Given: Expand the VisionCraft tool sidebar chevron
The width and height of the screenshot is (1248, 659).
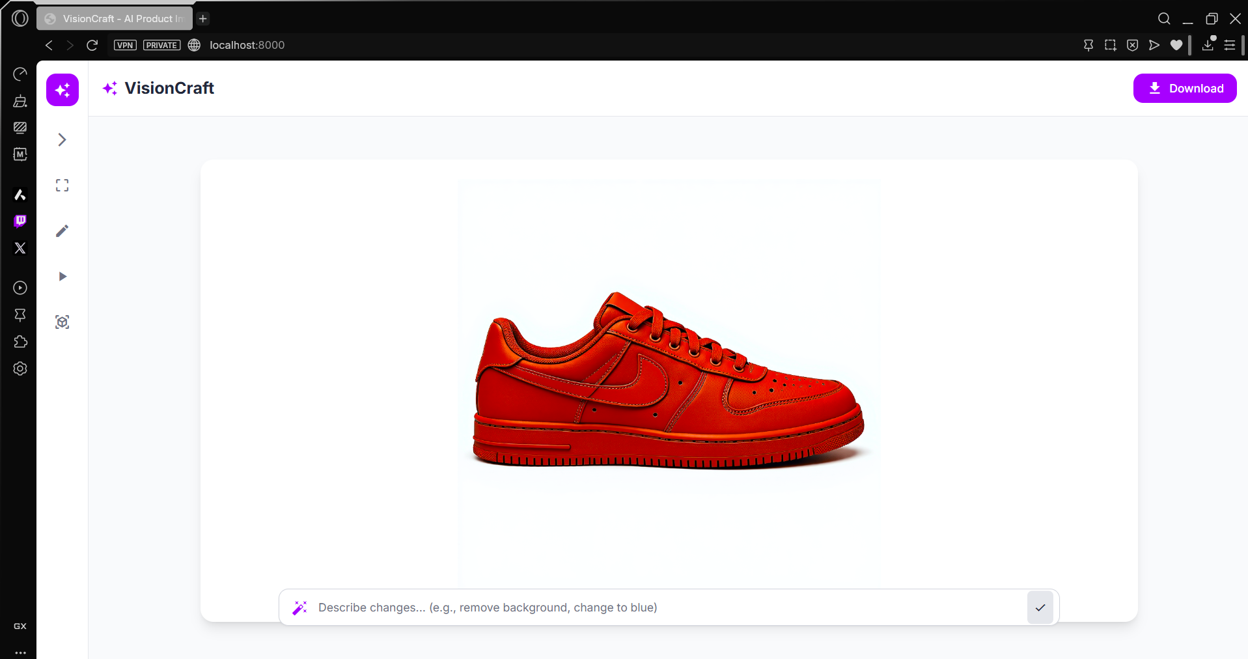Looking at the screenshot, I should (62, 140).
